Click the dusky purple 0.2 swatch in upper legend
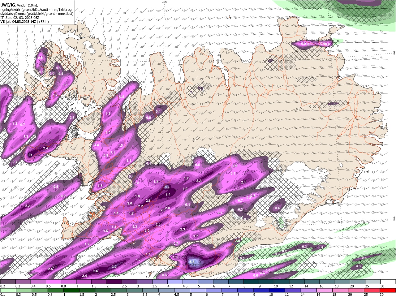Screen dimensions: 396x297 (x=8, y=282)
